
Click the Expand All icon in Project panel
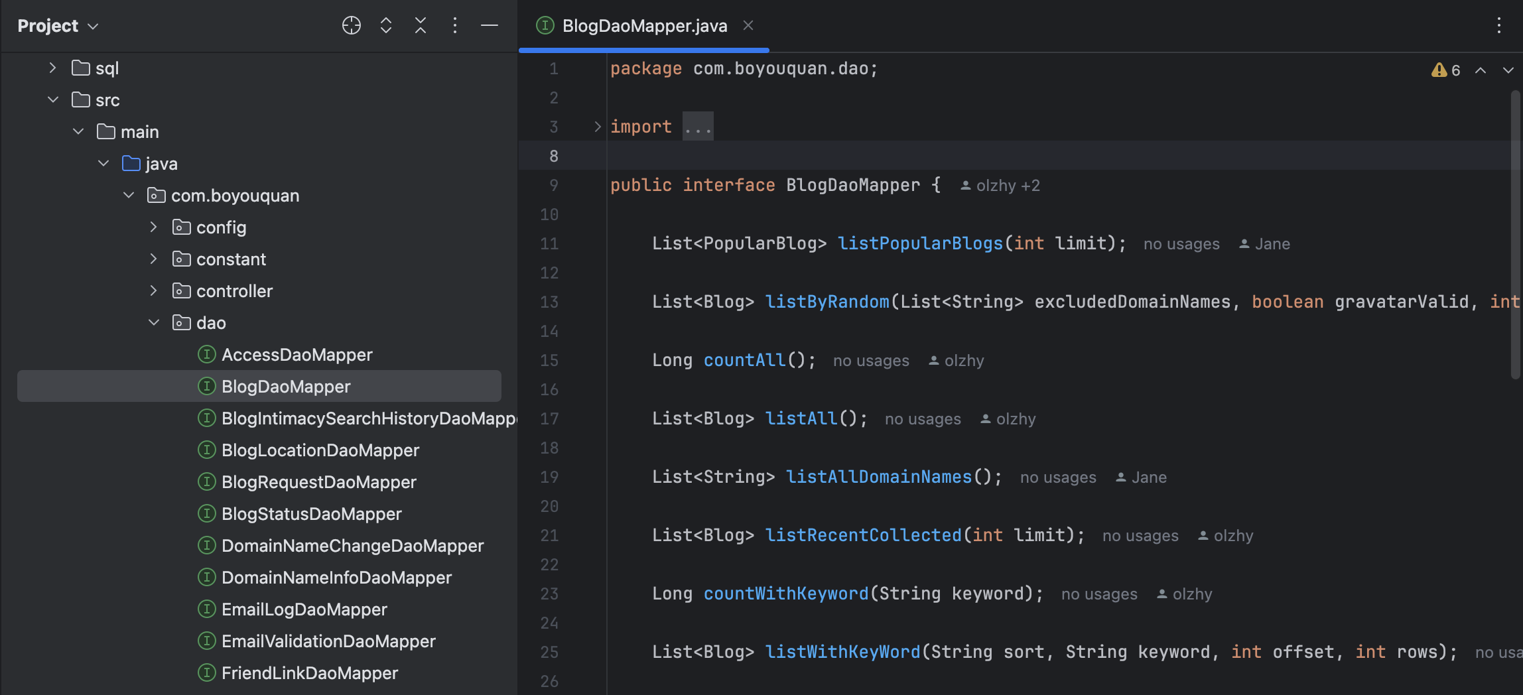click(x=385, y=26)
